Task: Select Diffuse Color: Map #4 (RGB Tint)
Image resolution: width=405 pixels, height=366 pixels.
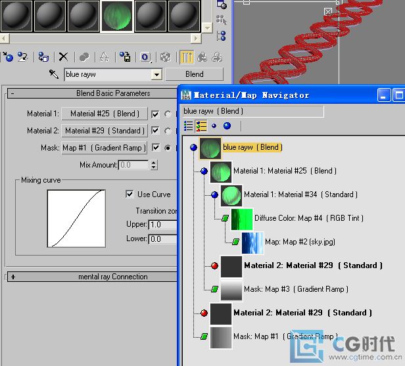Action: click(x=309, y=218)
